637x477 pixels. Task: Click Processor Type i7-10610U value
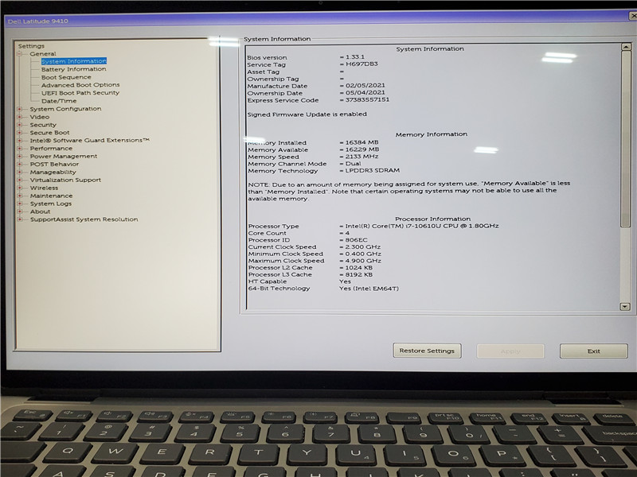422,226
